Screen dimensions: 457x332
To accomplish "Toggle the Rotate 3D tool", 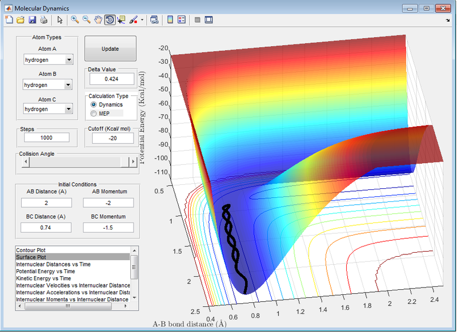I will coord(110,20).
